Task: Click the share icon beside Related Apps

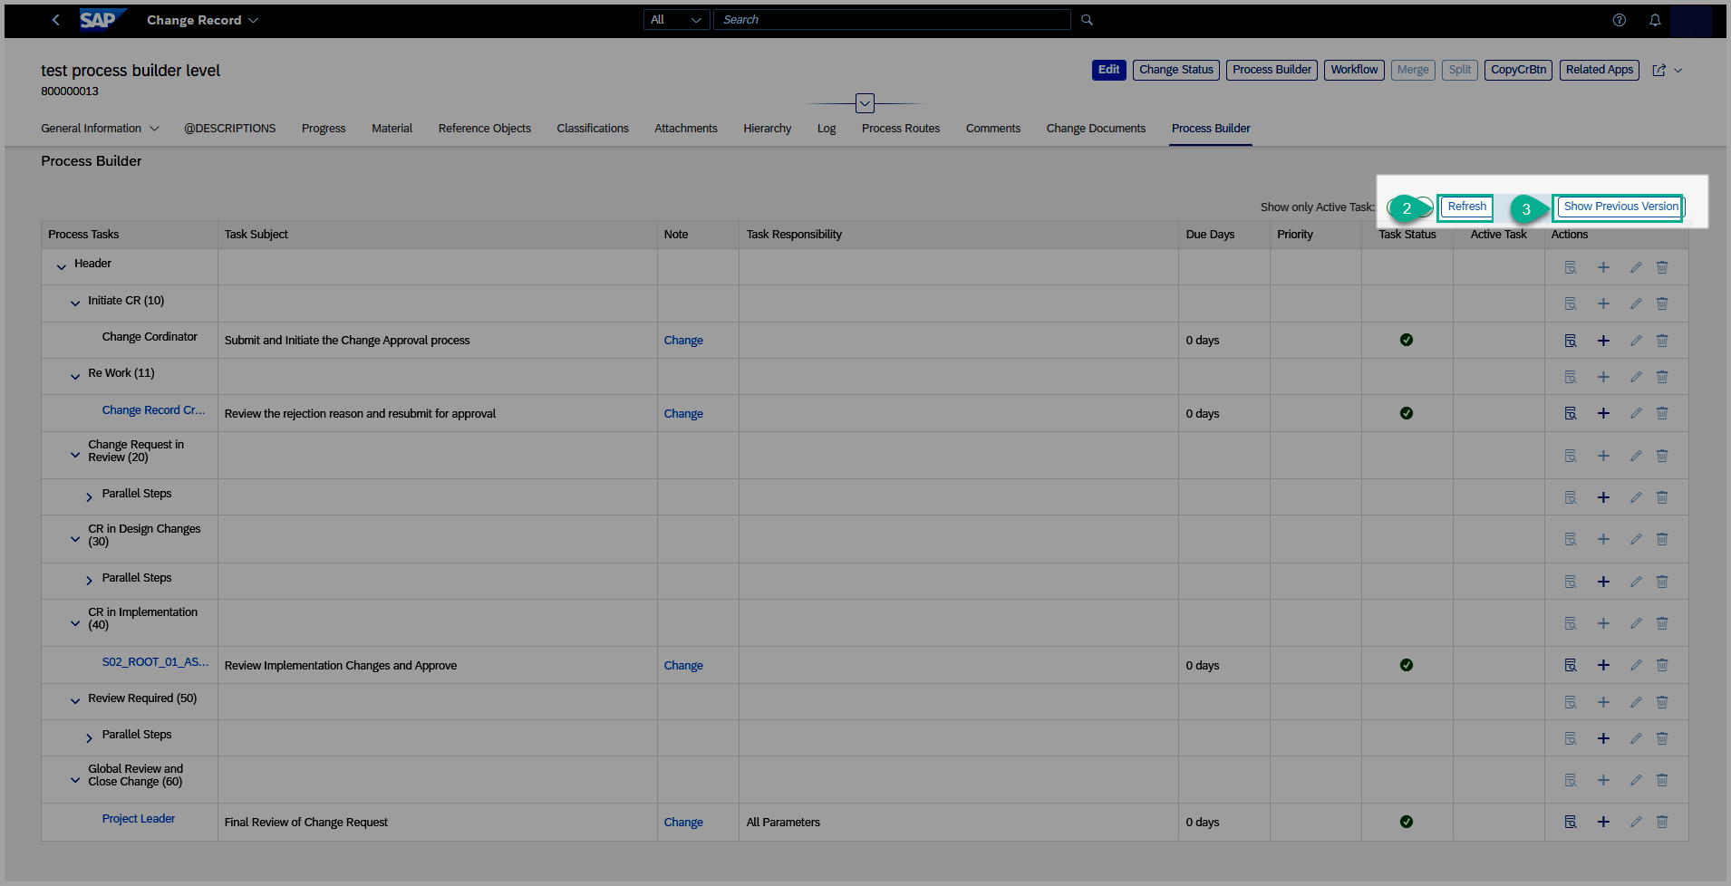Action: pos(1658,71)
